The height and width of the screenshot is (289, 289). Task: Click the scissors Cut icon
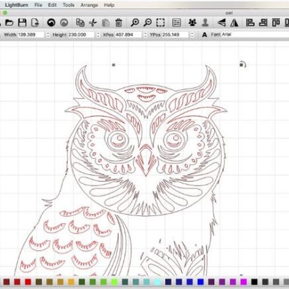coord(92,23)
